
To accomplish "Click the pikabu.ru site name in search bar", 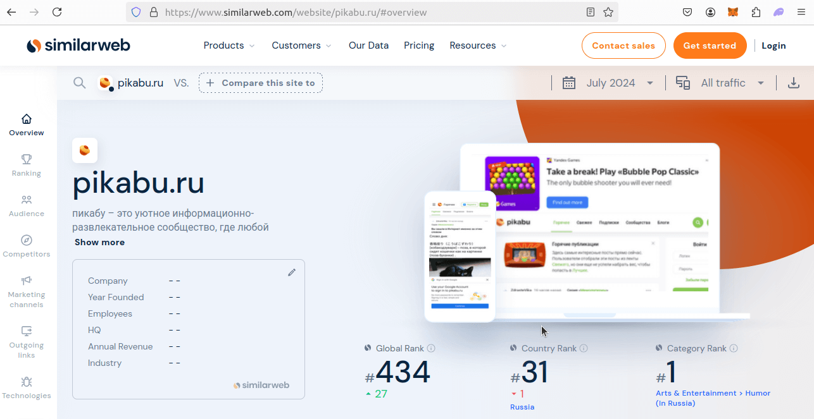I will pyautogui.click(x=141, y=83).
